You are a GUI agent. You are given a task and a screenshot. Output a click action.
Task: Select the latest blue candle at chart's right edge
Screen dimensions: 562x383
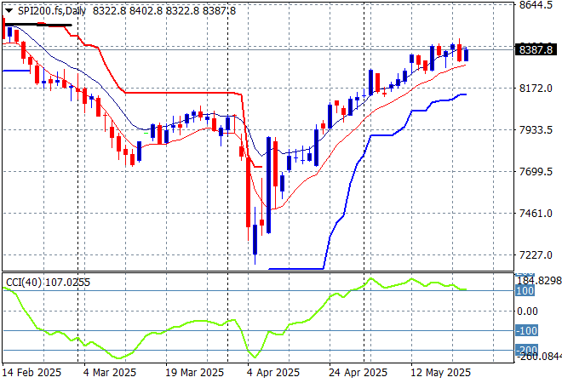(466, 54)
